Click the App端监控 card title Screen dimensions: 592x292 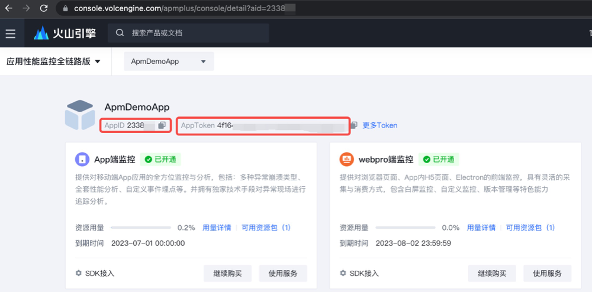(x=114, y=160)
